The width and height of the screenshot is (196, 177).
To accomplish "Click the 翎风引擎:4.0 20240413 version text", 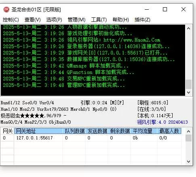I will click(x=162, y=122).
